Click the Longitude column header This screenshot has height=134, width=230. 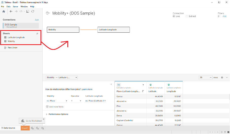point(171,91)
